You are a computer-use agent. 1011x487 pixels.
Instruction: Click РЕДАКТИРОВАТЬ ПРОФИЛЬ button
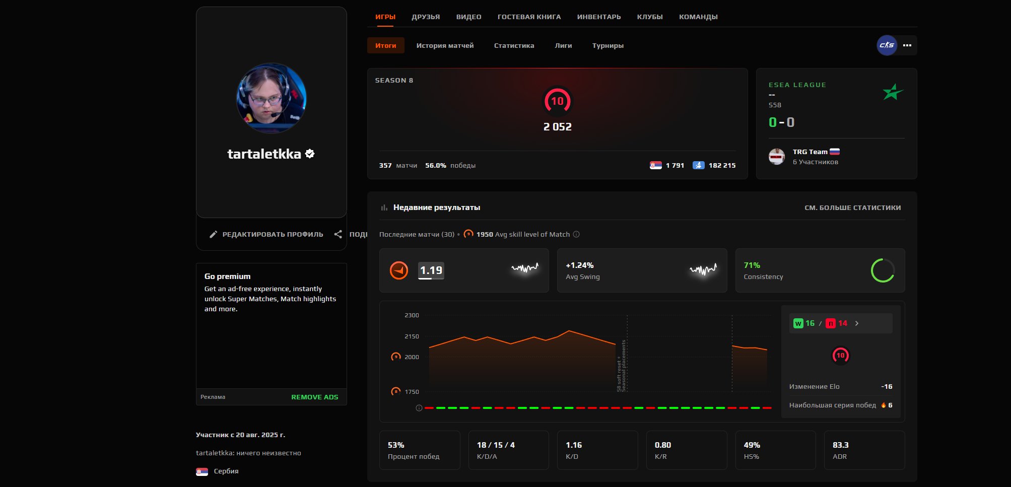(266, 234)
